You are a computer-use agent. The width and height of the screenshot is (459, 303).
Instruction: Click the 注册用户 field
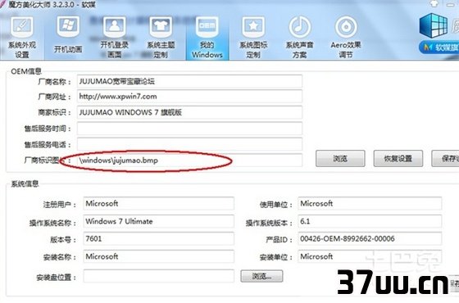[159, 203]
